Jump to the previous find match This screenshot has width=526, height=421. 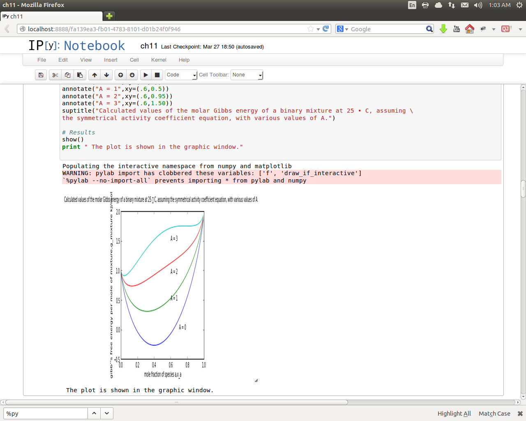click(94, 414)
